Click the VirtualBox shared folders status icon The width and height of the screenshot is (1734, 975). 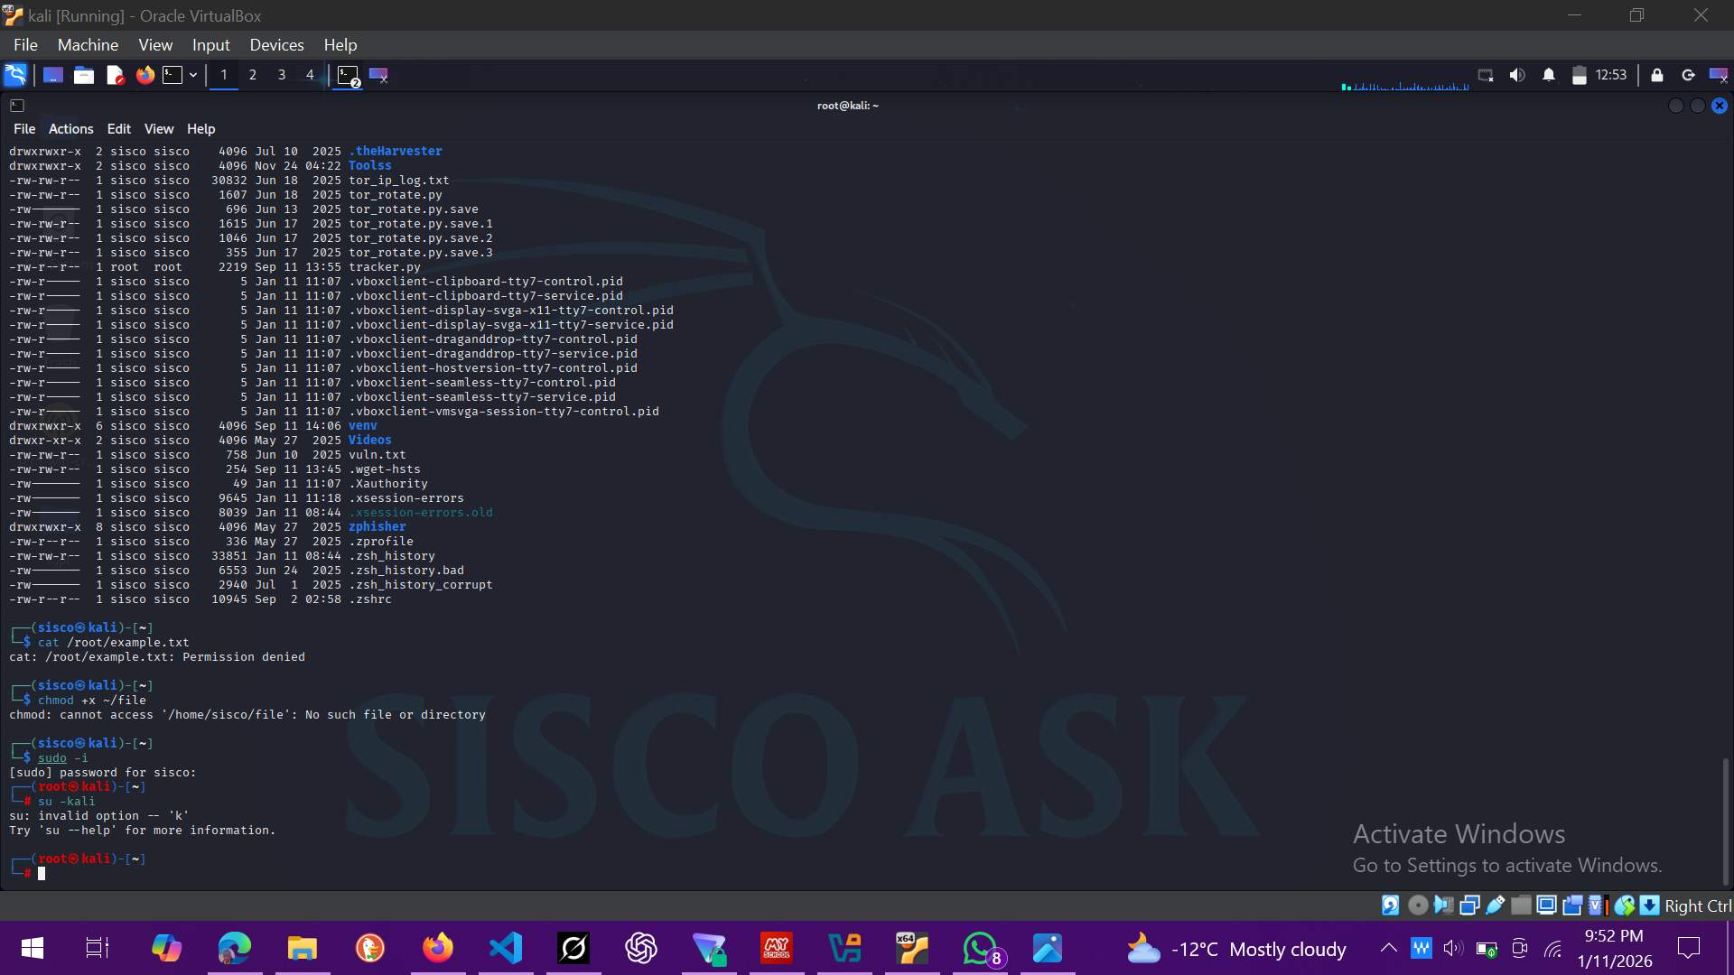click(x=1521, y=905)
